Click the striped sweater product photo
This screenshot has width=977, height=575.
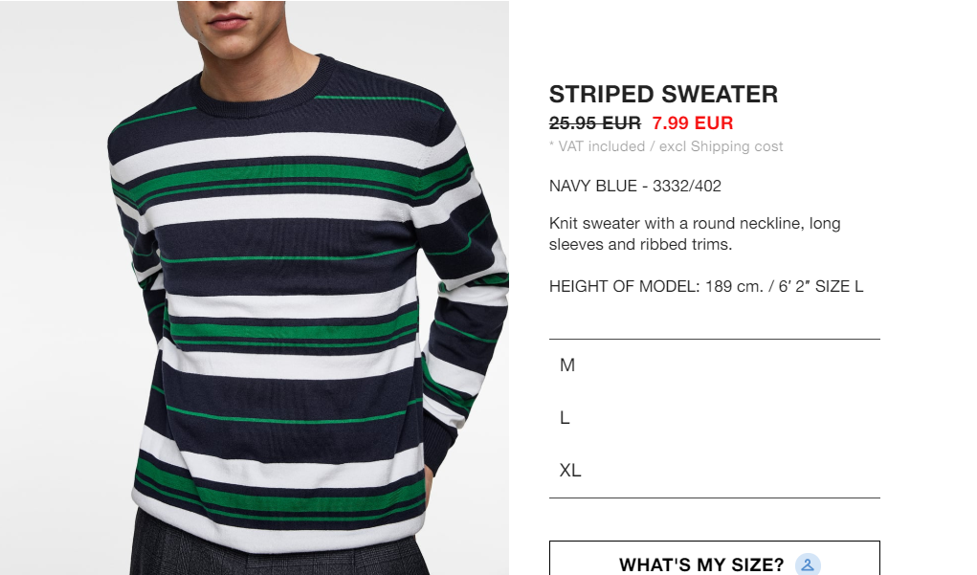tap(255, 288)
